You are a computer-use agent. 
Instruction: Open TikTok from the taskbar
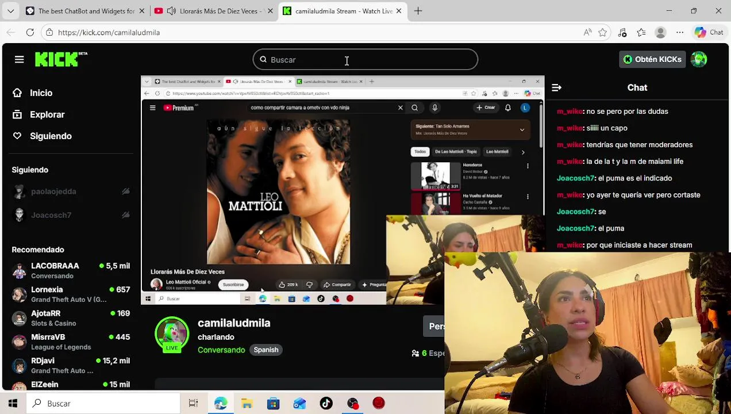pyautogui.click(x=326, y=404)
